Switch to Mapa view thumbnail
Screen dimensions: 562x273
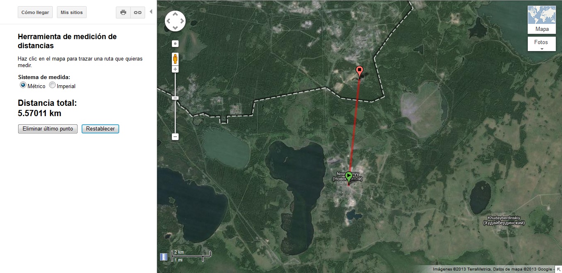pos(542,19)
